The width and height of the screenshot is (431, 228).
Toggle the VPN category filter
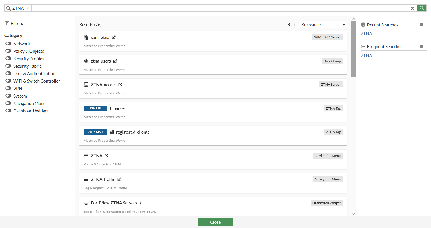(8, 88)
